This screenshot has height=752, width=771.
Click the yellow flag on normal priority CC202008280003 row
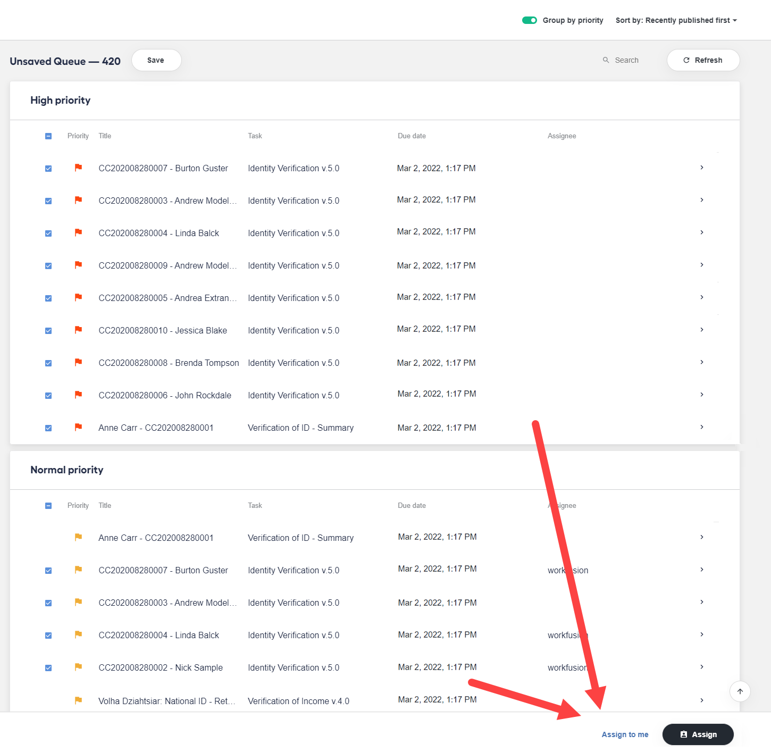tap(78, 602)
